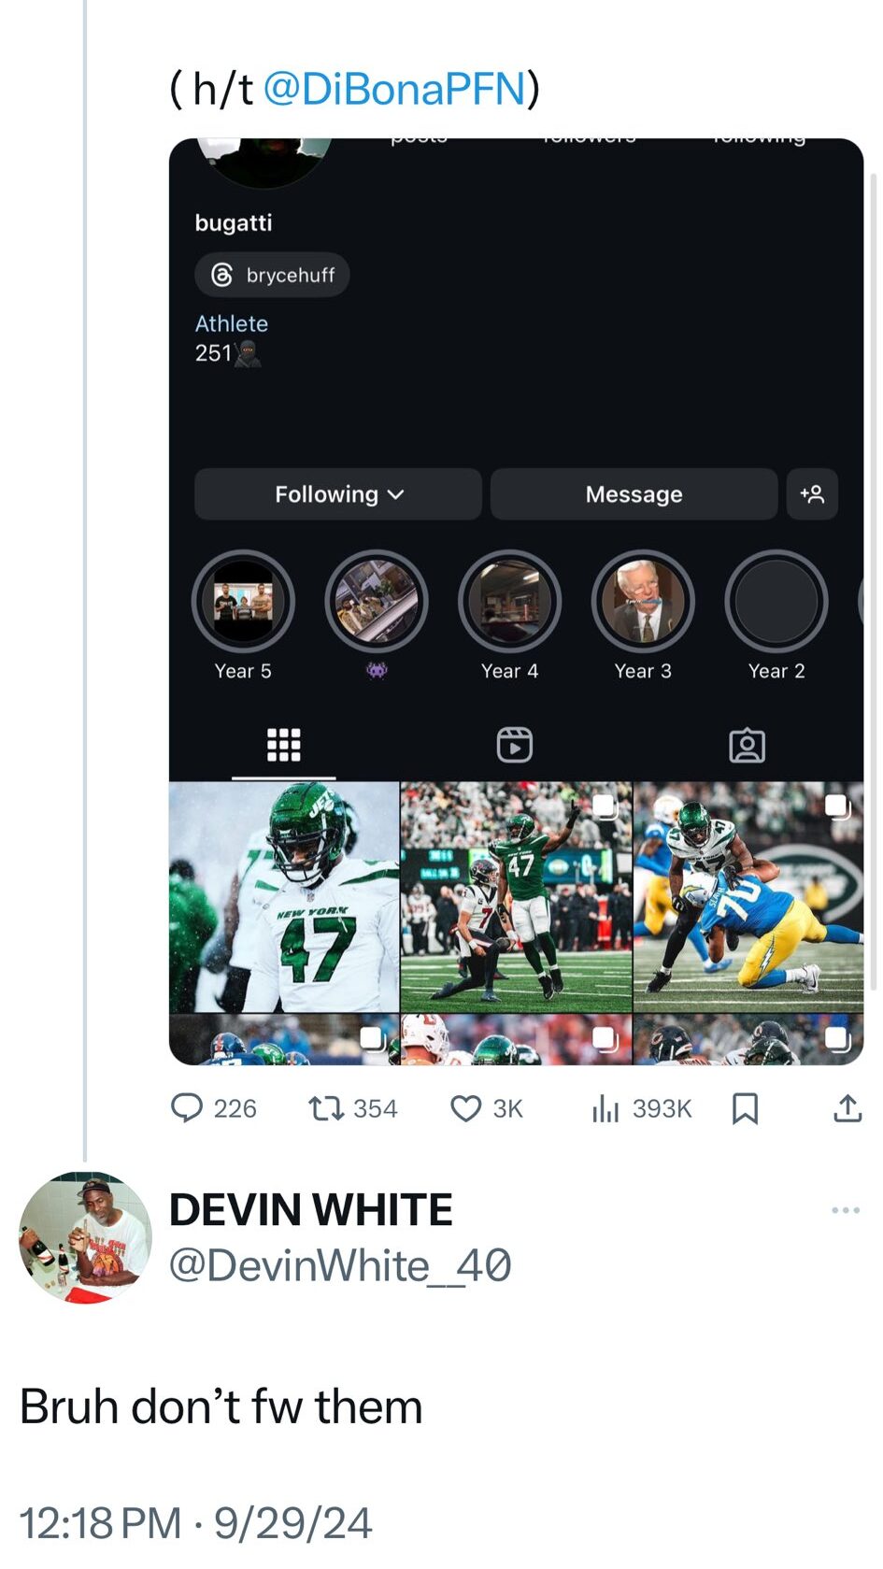Bookmark the quoted post

click(745, 1108)
